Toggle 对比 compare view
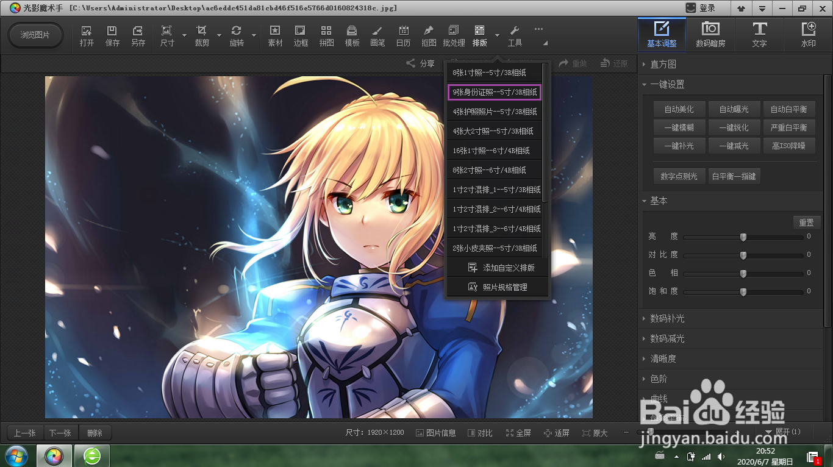This screenshot has width=833, height=467. [480, 433]
